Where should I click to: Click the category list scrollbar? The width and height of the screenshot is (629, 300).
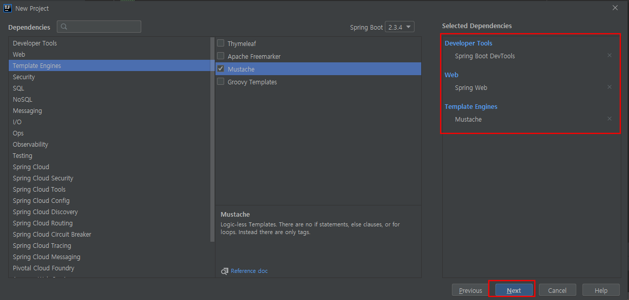tap(212, 139)
